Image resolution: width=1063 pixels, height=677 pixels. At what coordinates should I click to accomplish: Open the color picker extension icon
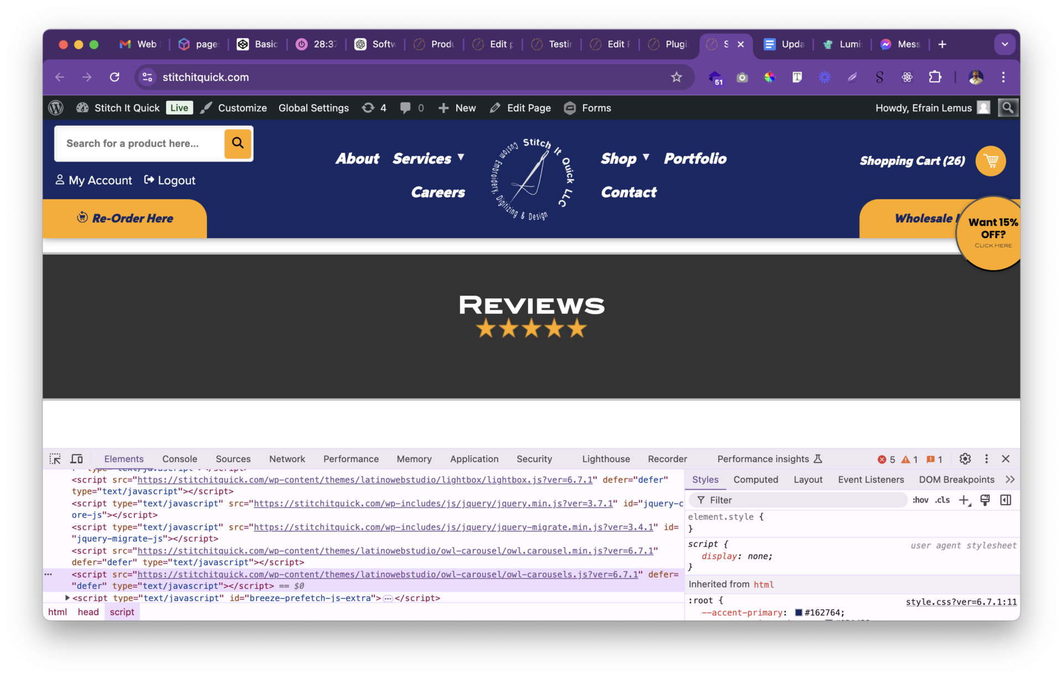point(770,77)
